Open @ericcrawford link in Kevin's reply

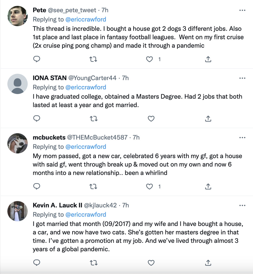tap(86, 214)
